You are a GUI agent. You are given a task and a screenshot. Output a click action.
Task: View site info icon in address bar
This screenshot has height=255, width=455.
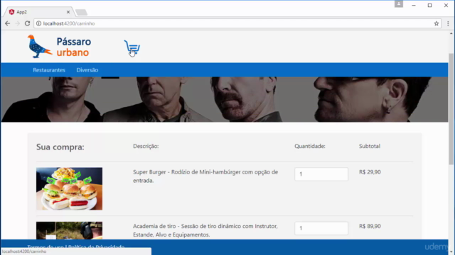38,23
